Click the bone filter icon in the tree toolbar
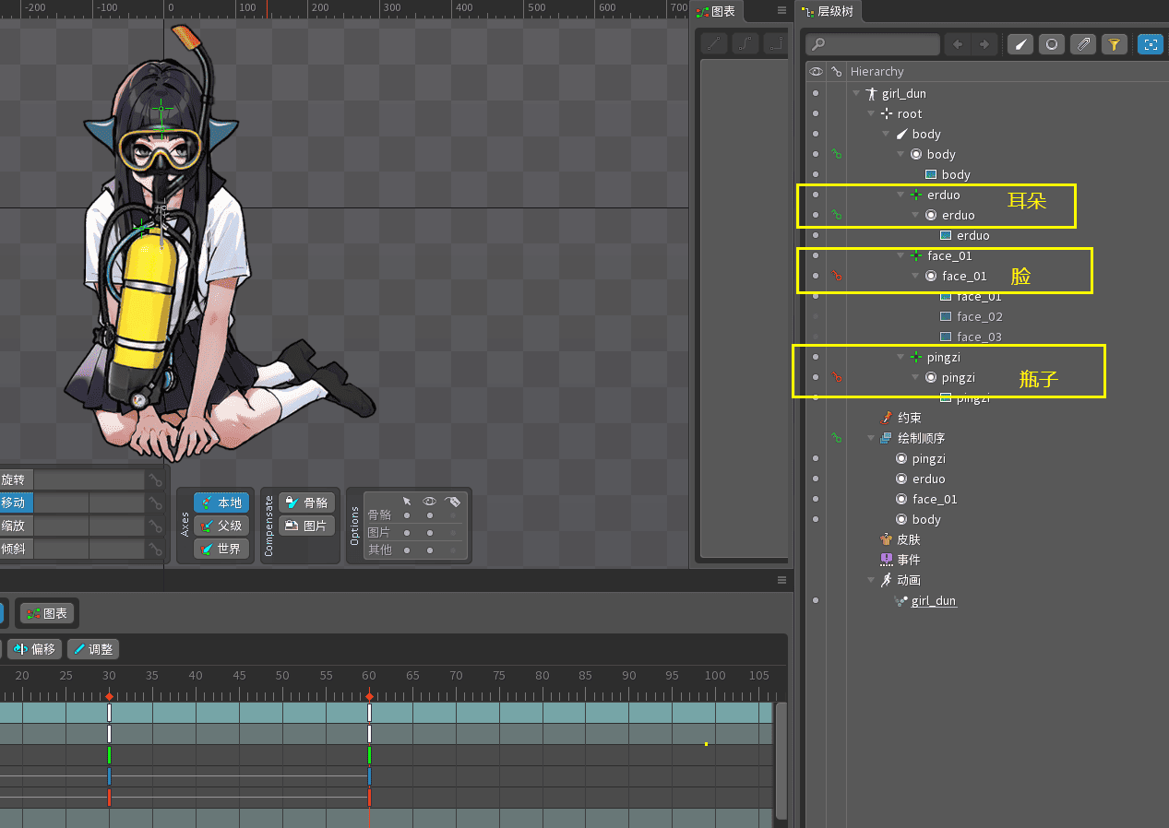The height and width of the screenshot is (828, 1169). pos(1020,44)
